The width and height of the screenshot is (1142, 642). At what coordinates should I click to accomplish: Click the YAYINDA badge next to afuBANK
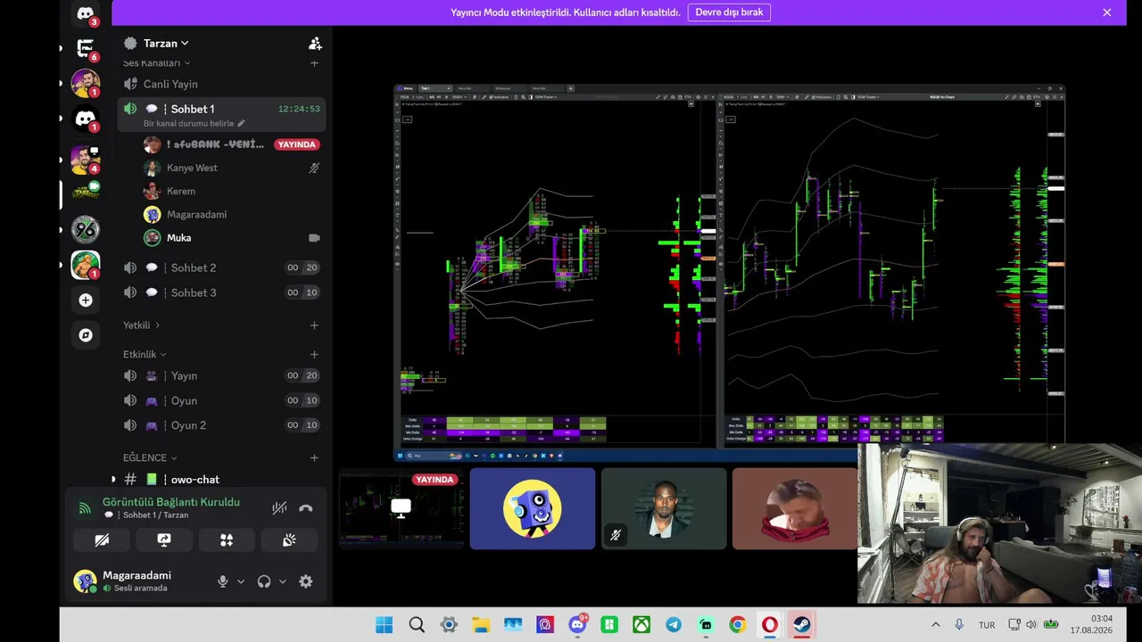click(297, 144)
